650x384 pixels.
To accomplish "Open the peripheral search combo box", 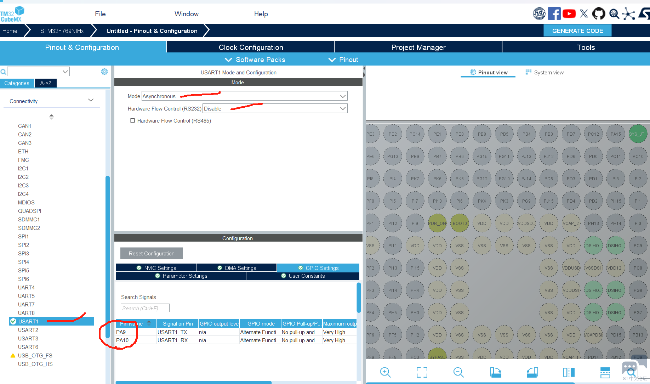I will coord(38,72).
